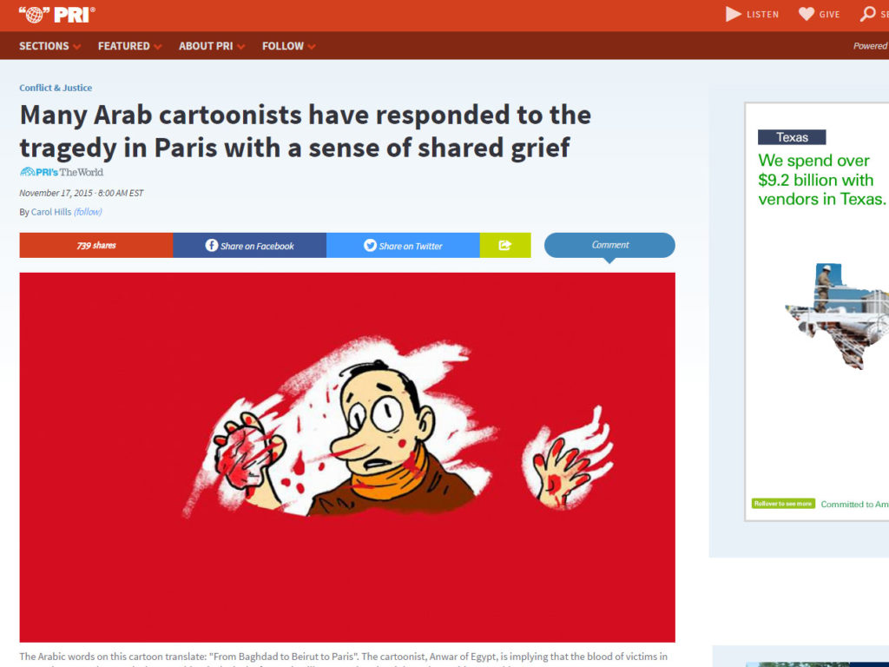
Task: Open the Follow menu
Action: tap(283, 46)
